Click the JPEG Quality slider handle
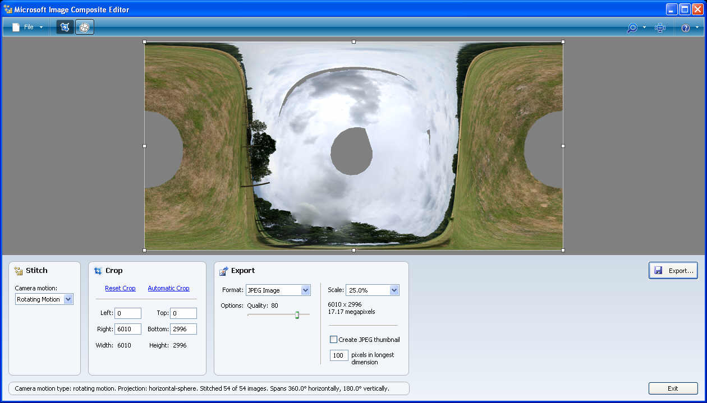 pyautogui.click(x=297, y=315)
